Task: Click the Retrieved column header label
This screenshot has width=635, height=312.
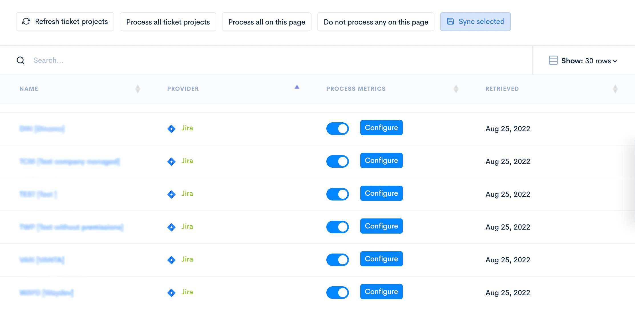Action: pos(502,89)
